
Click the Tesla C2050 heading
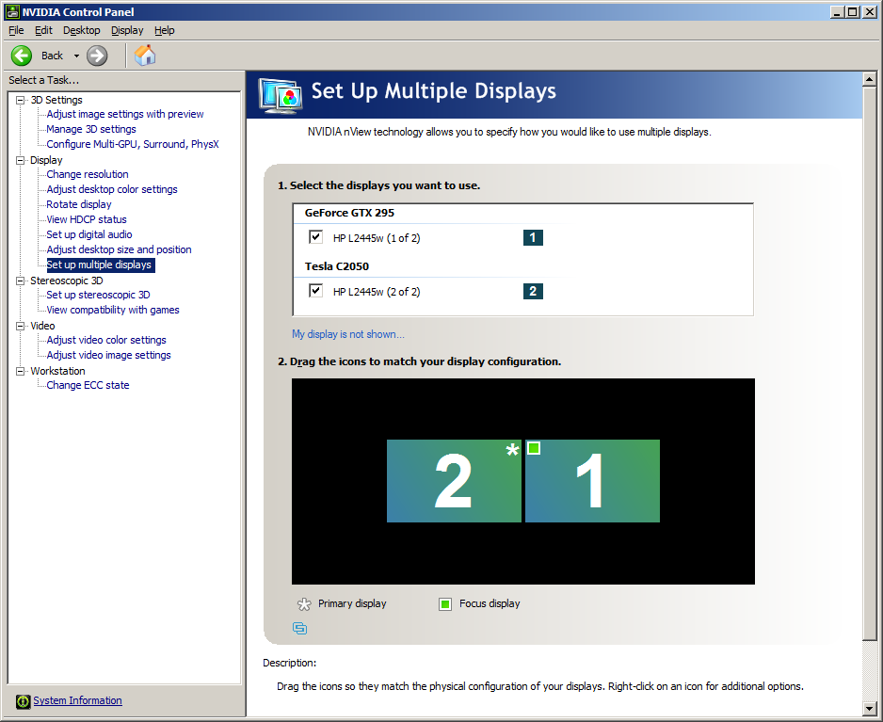pyautogui.click(x=337, y=266)
